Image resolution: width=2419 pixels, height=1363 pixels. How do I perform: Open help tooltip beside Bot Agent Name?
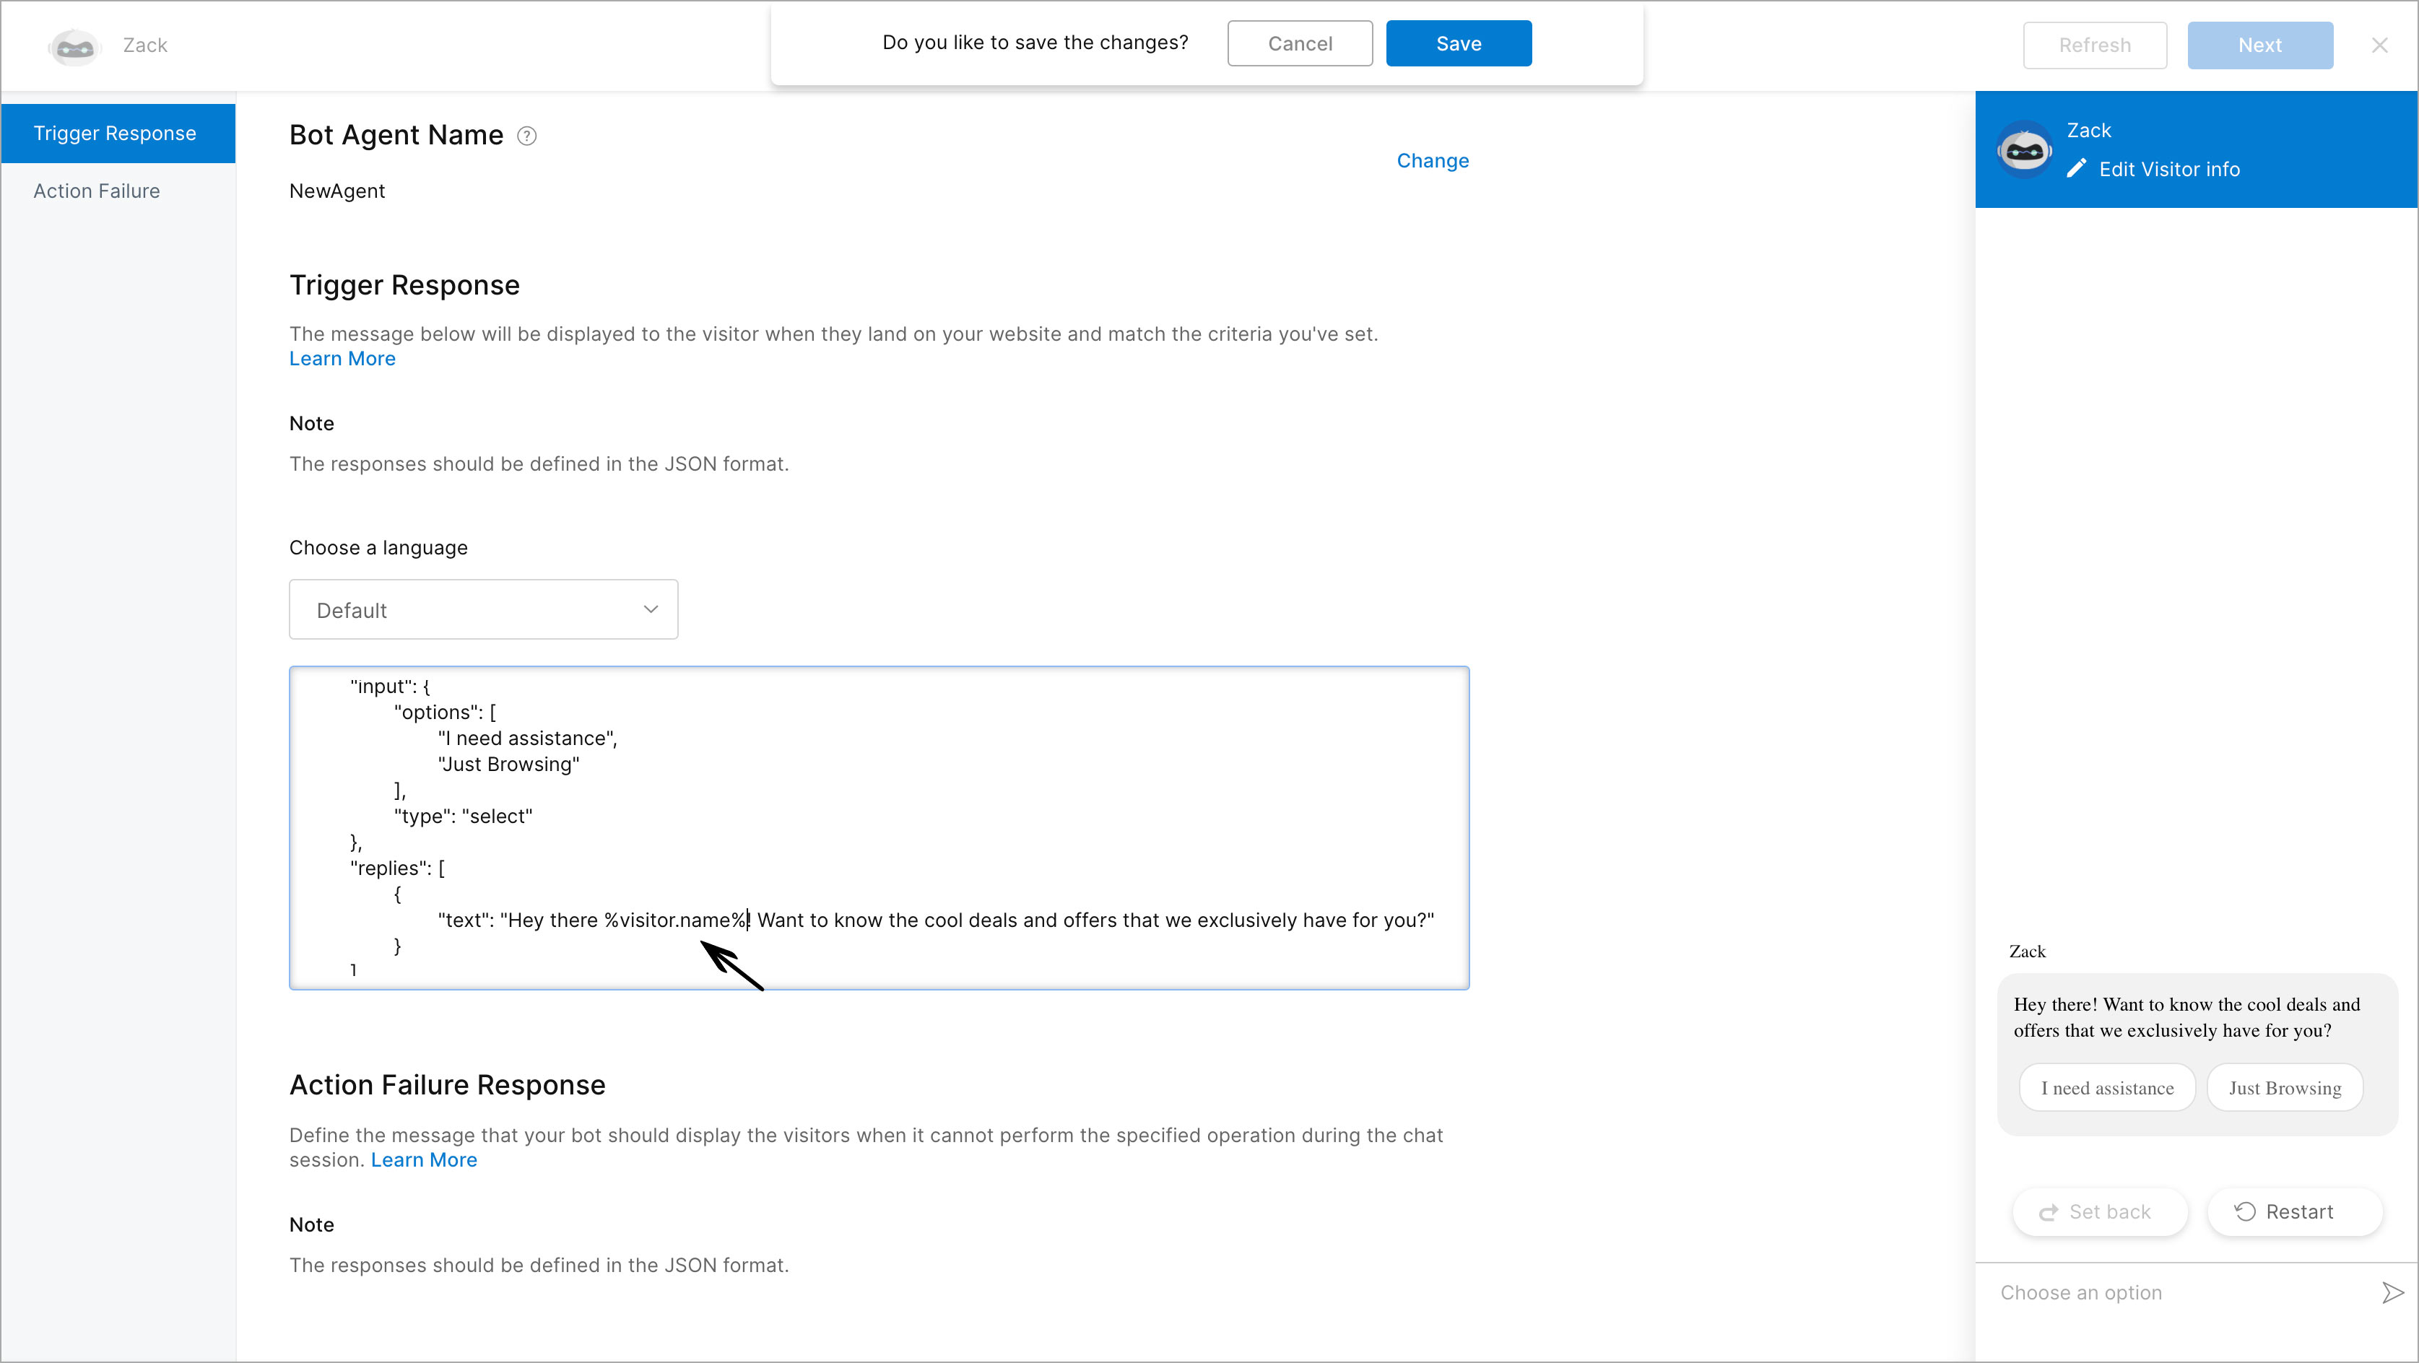pyautogui.click(x=527, y=136)
